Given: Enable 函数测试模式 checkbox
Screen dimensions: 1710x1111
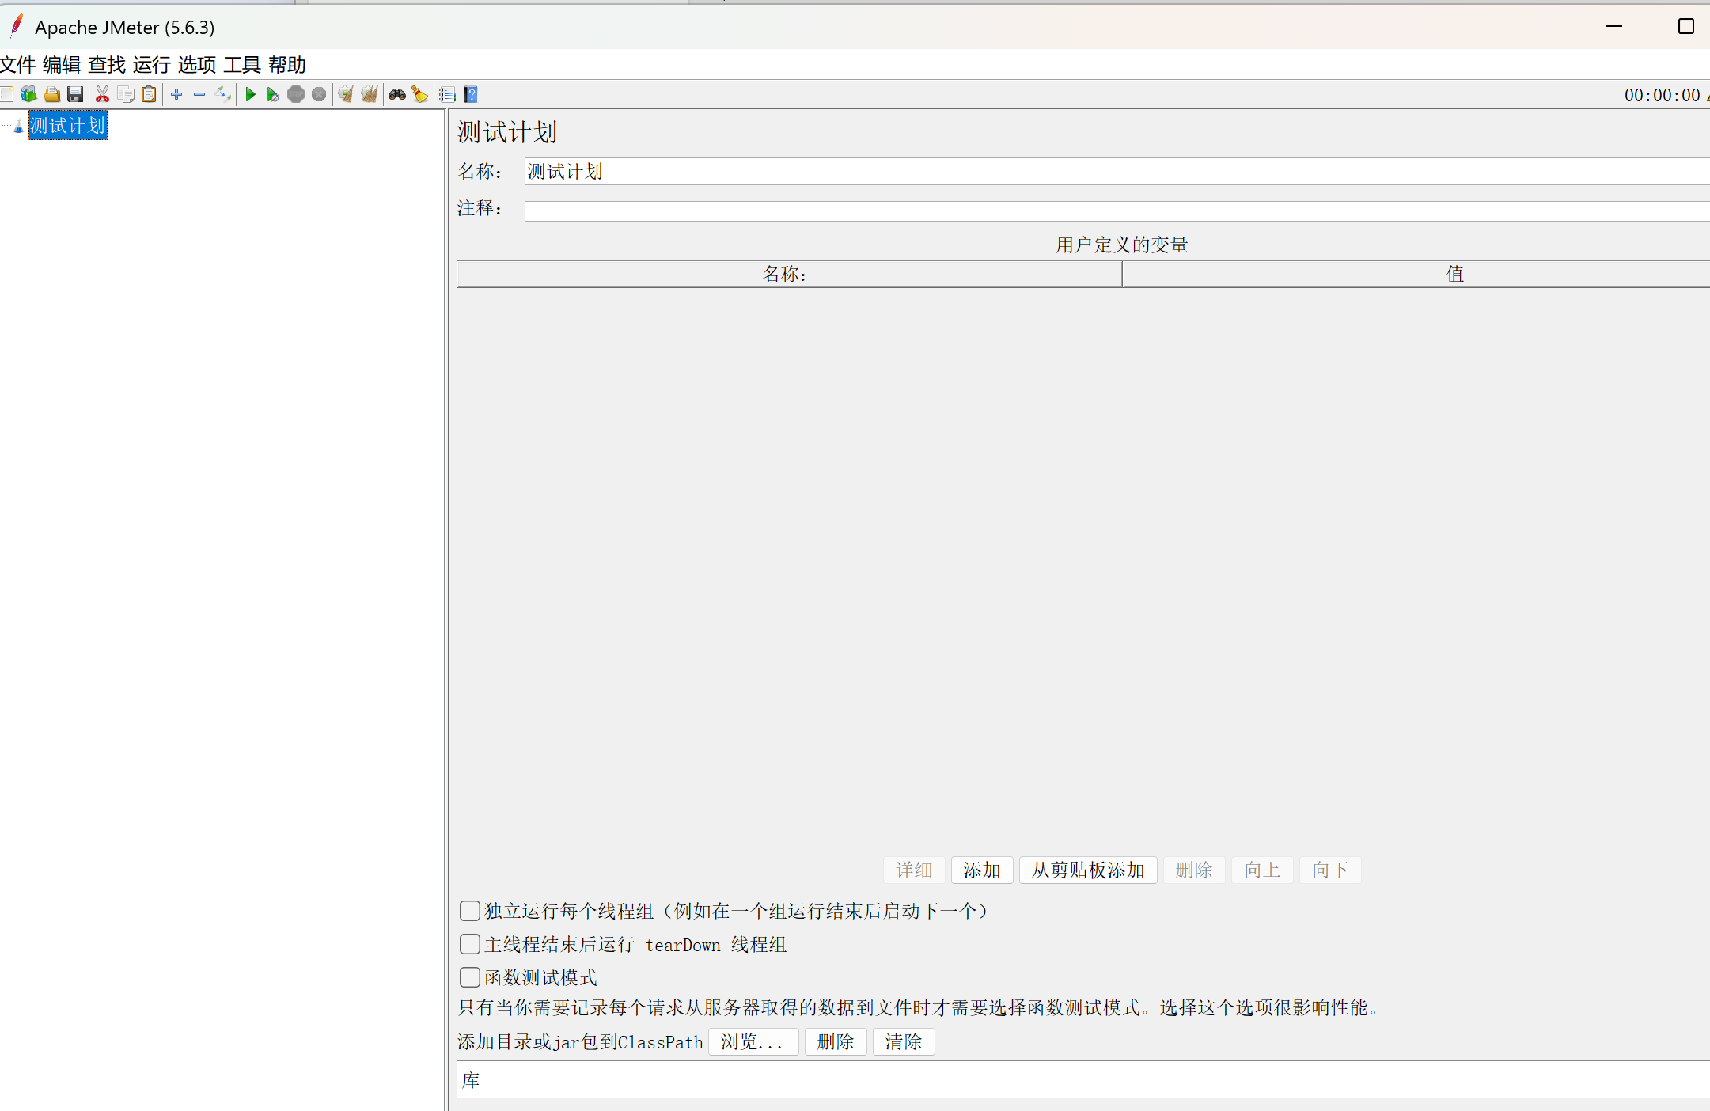Looking at the screenshot, I should pos(469,977).
